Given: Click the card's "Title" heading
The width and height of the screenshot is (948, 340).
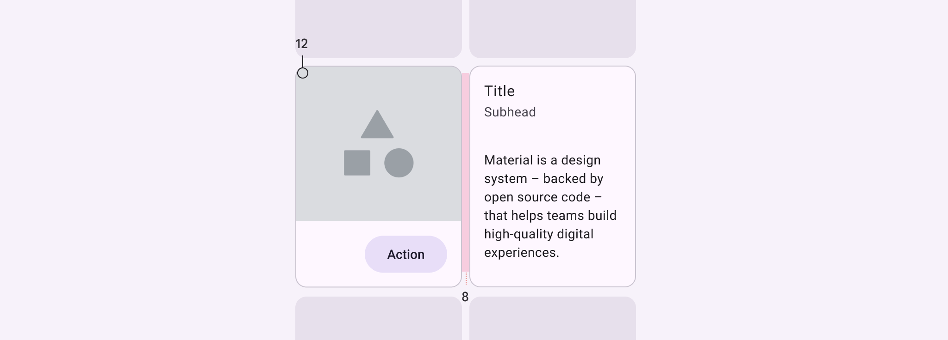Looking at the screenshot, I should point(499,91).
